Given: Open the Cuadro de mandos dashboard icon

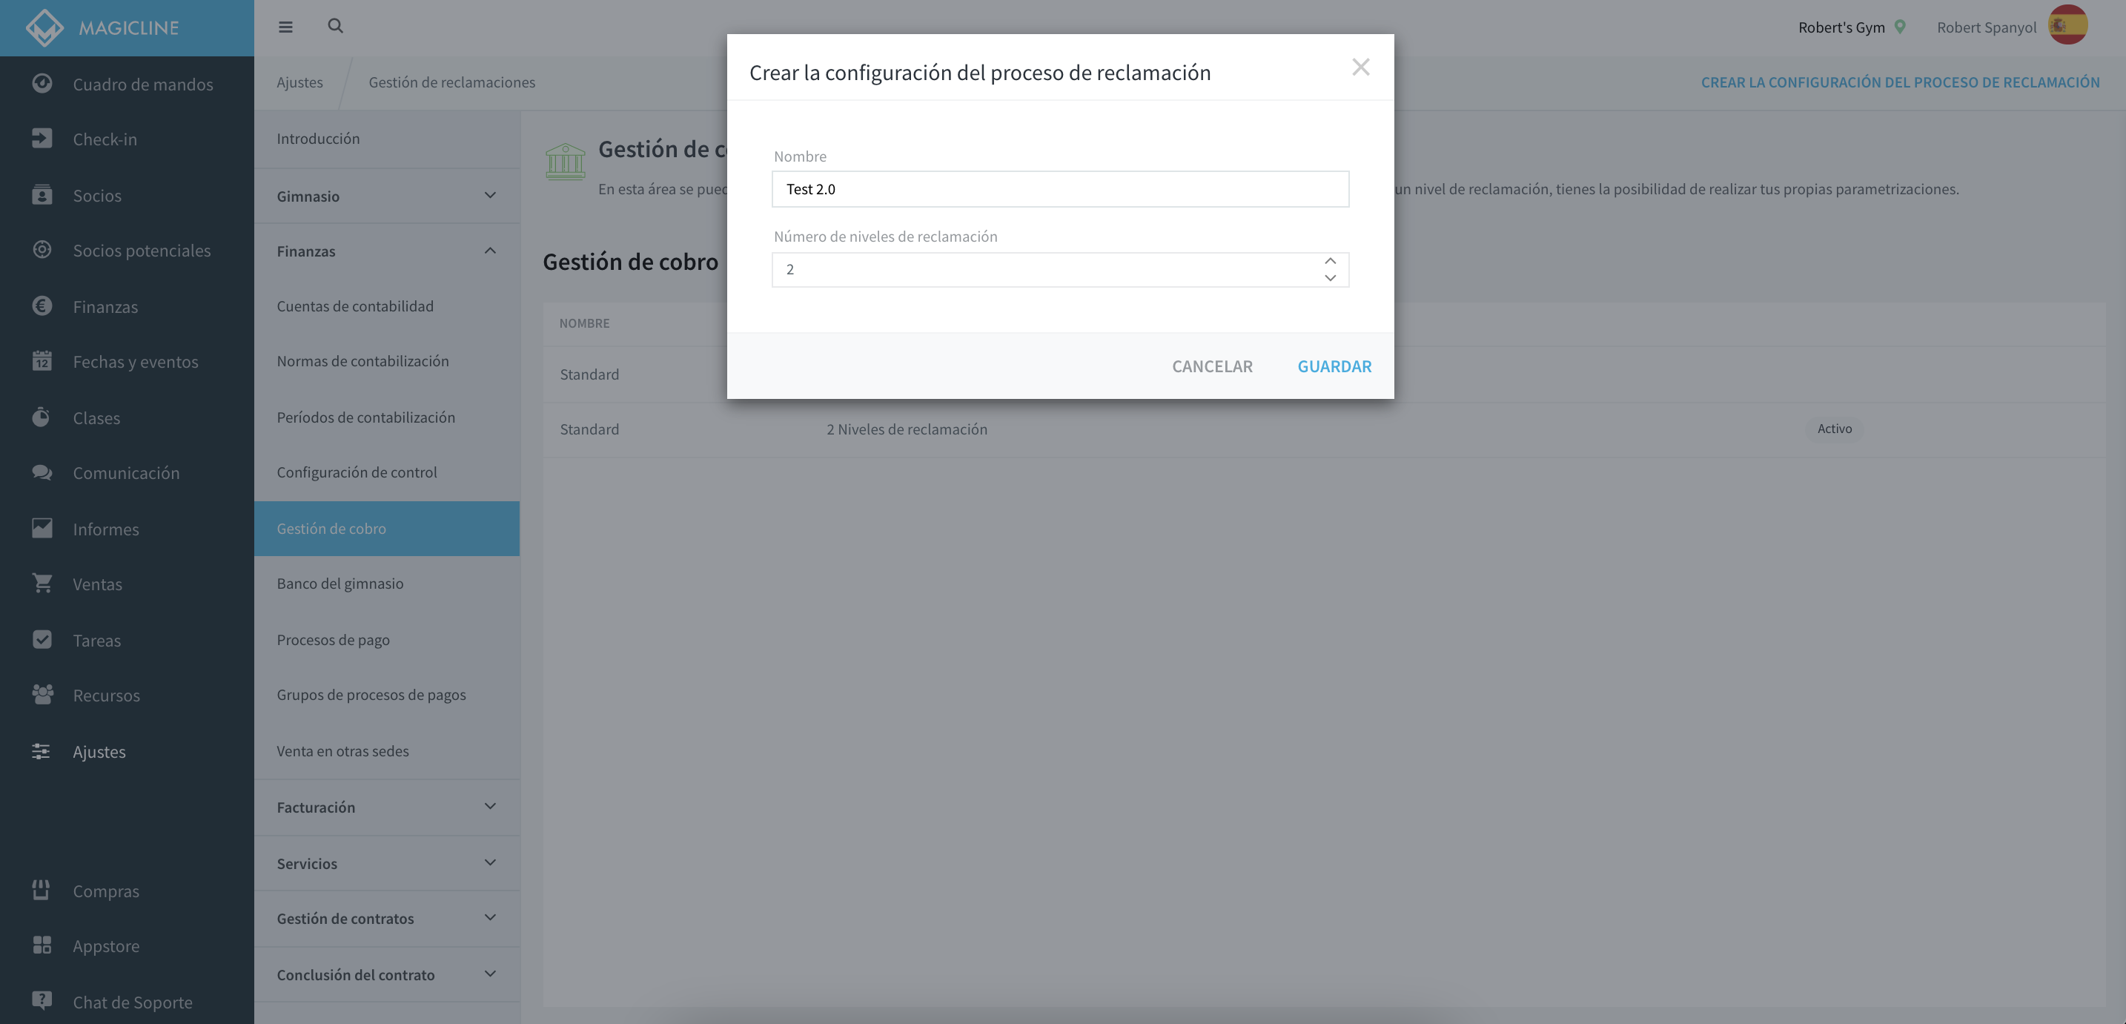Looking at the screenshot, I should pyautogui.click(x=42, y=83).
